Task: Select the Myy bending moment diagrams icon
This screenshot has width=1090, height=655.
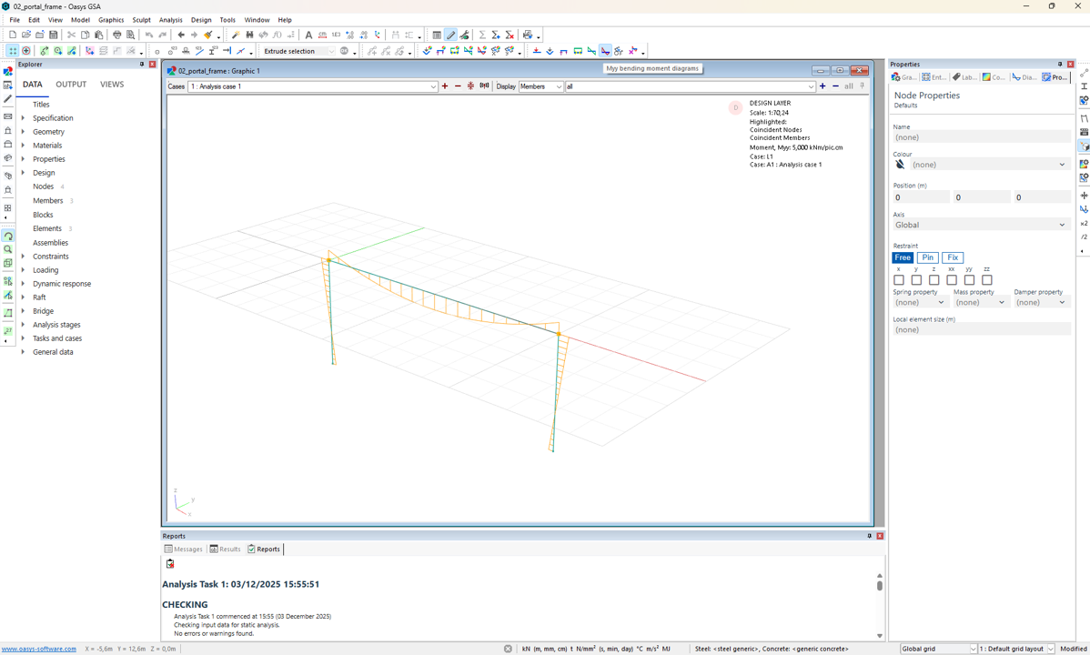Action: [605, 50]
